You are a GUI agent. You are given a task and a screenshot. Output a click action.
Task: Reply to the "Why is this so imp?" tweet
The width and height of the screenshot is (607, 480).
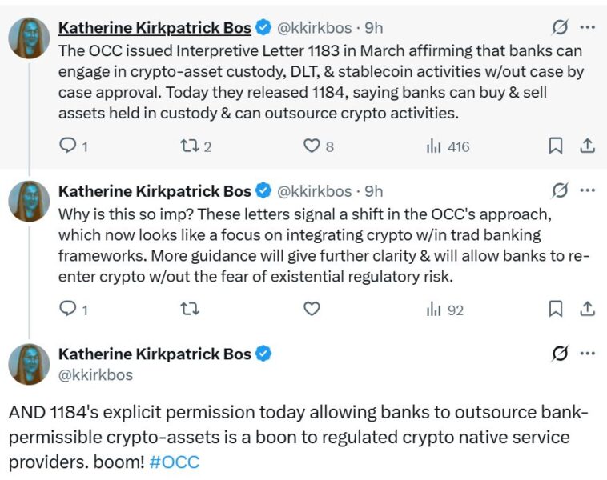tap(69, 310)
